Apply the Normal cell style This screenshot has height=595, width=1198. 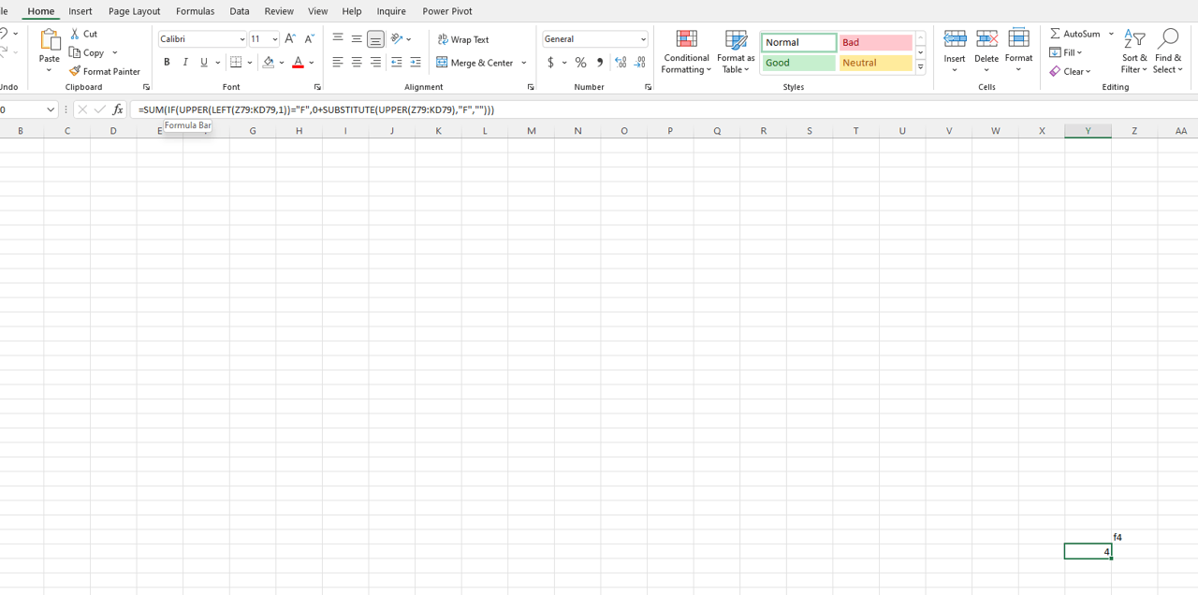(798, 42)
